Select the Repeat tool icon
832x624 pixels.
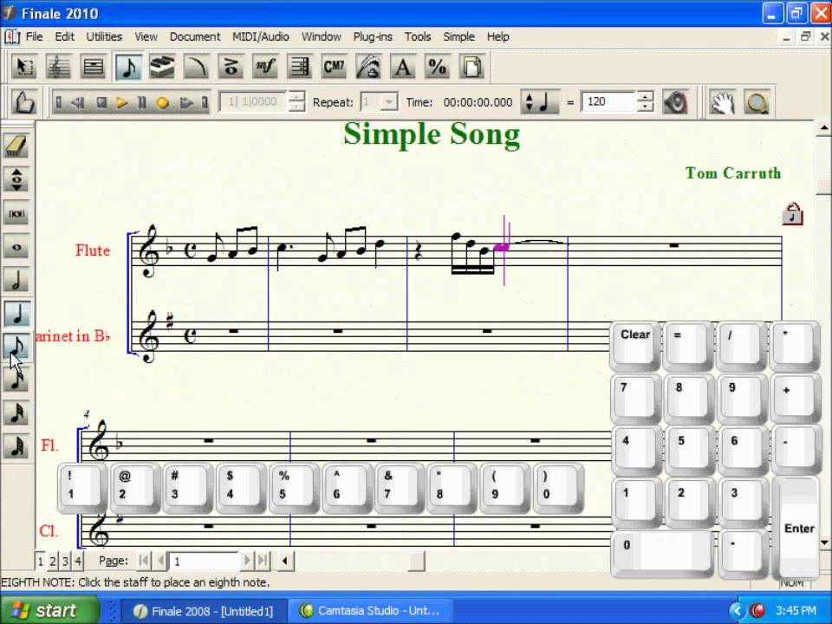point(299,68)
